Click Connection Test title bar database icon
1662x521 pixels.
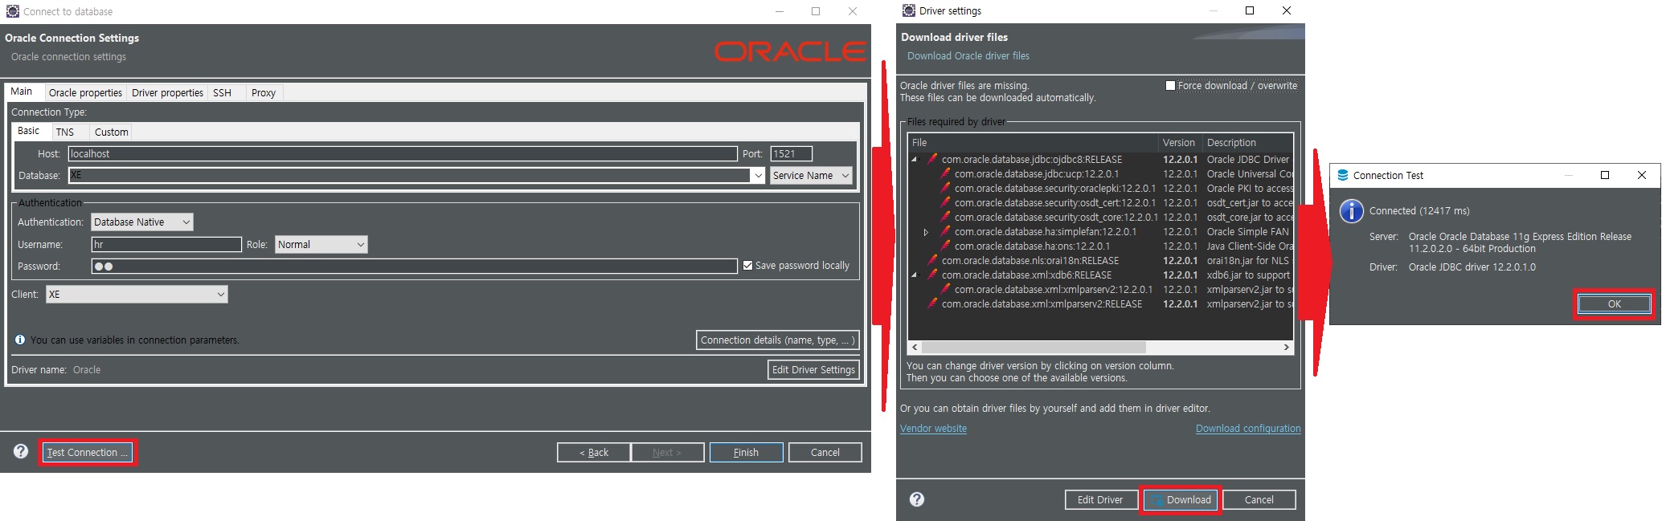tap(1342, 175)
